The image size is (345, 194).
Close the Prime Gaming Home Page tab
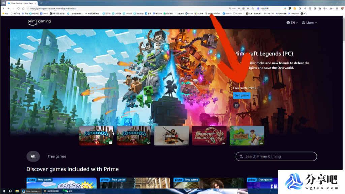(x=35, y=3)
